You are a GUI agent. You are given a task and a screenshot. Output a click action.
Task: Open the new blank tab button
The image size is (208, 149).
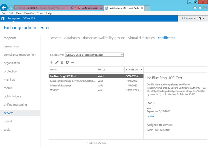tap(147, 8)
